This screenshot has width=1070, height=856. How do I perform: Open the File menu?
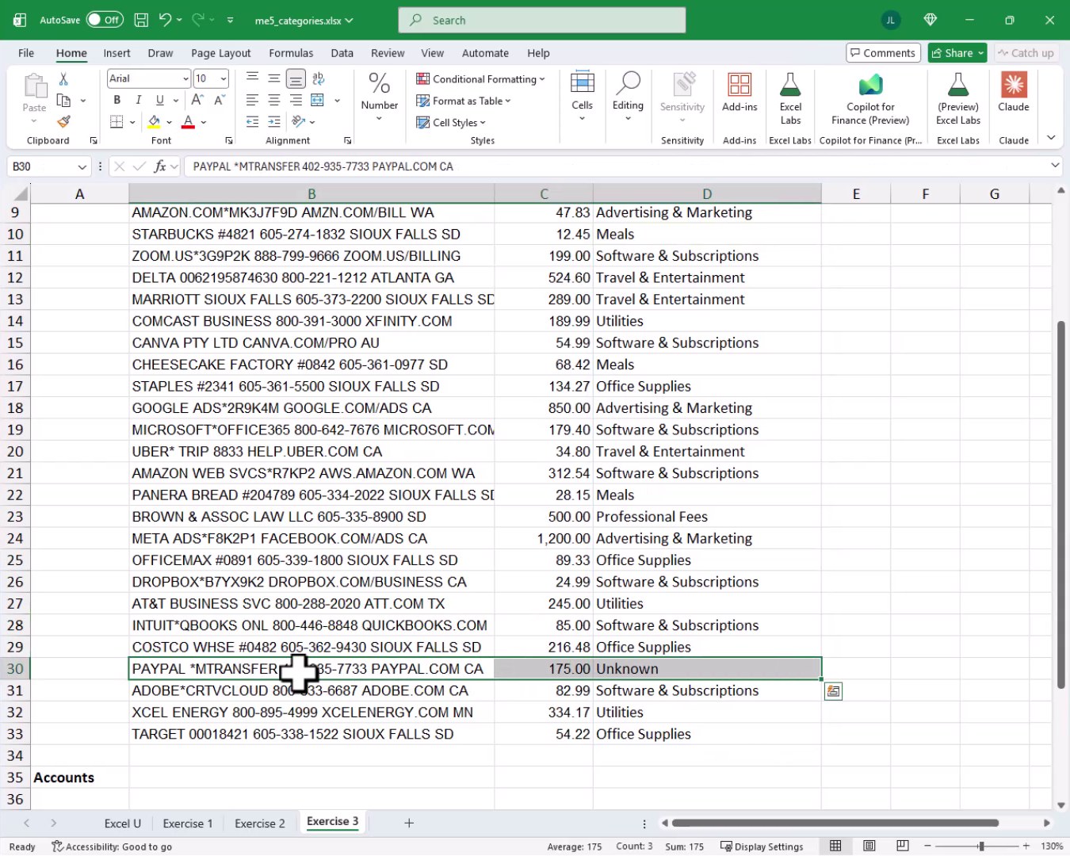tap(26, 53)
